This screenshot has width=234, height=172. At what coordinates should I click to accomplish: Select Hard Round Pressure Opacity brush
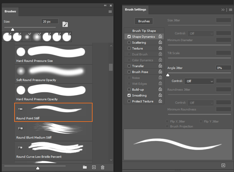click(53, 93)
